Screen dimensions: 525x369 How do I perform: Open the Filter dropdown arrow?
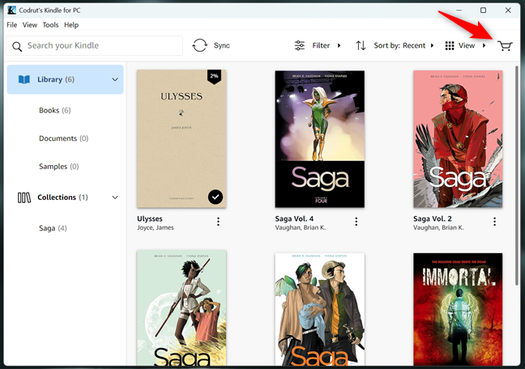pyautogui.click(x=339, y=45)
